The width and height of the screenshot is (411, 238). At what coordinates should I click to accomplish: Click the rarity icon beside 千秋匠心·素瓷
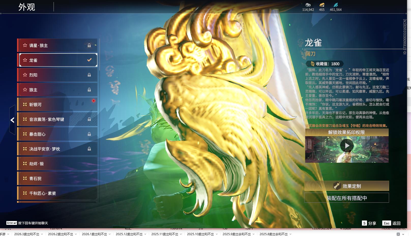25,193
